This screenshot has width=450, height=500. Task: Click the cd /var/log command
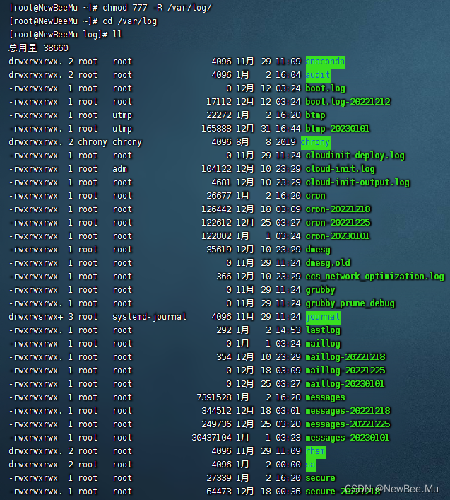click(x=129, y=21)
